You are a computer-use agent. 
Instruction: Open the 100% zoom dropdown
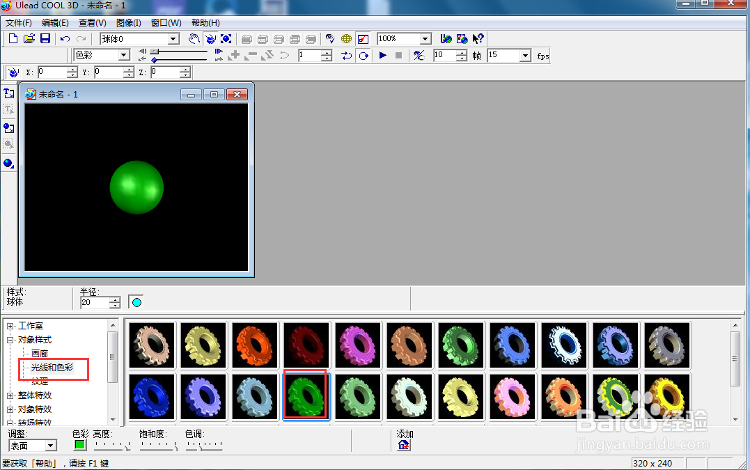click(425, 39)
